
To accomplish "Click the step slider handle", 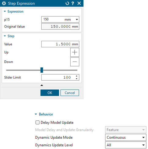I will tap(42, 70).
